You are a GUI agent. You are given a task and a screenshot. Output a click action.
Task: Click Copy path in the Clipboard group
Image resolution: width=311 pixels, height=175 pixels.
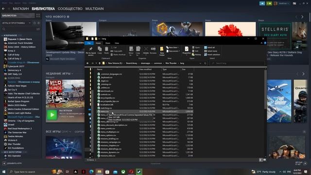point(117,51)
